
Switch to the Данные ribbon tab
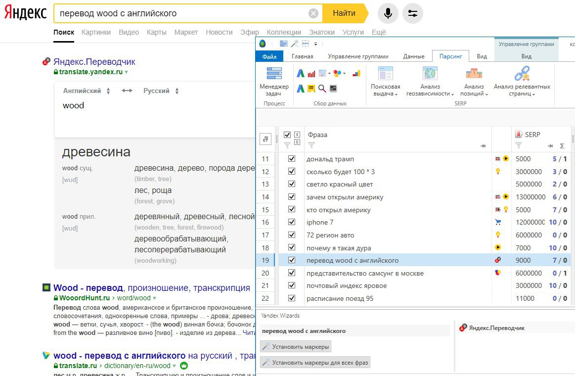pos(414,56)
